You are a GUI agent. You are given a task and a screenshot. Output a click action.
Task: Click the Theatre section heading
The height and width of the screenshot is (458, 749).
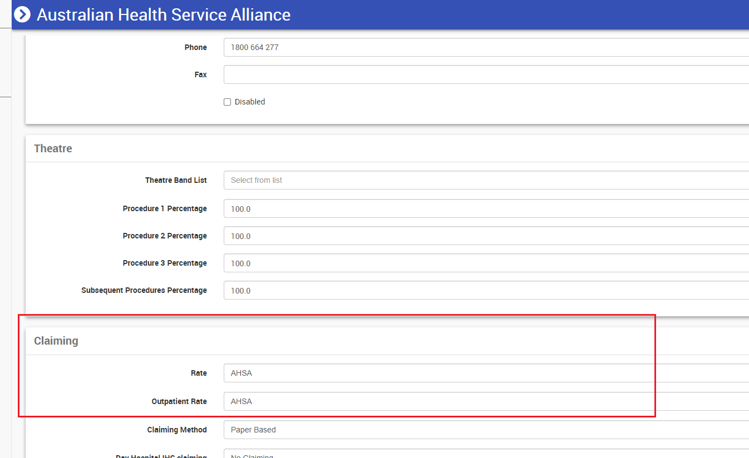pos(53,148)
